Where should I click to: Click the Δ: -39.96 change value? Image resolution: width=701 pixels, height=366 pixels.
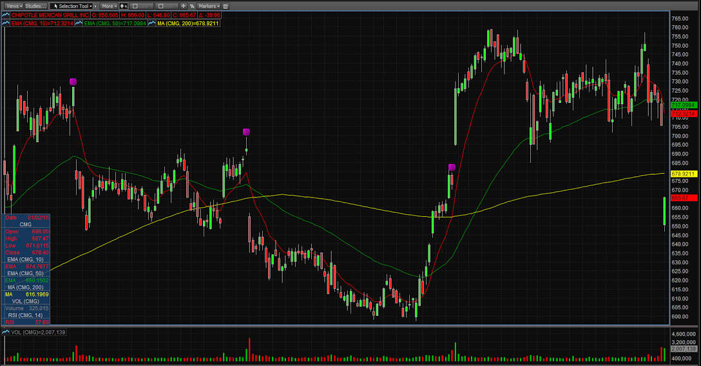tap(209, 15)
